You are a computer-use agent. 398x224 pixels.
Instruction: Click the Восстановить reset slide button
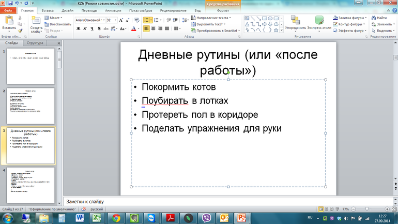pyautogui.click(x=60, y=24)
